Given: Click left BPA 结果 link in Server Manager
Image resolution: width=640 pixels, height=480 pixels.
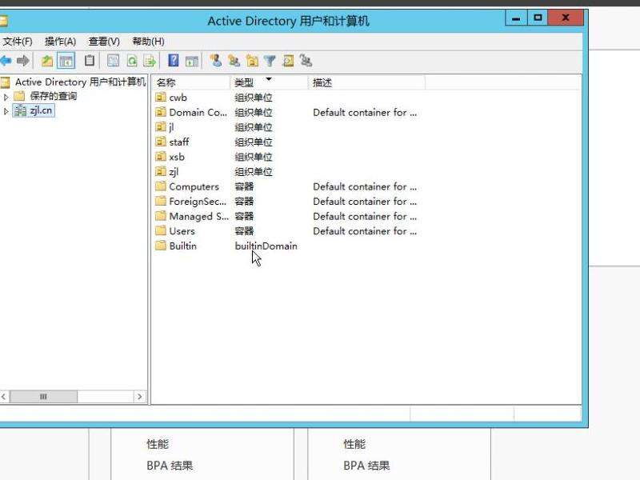Looking at the screenshot, I should click(170, 466).
